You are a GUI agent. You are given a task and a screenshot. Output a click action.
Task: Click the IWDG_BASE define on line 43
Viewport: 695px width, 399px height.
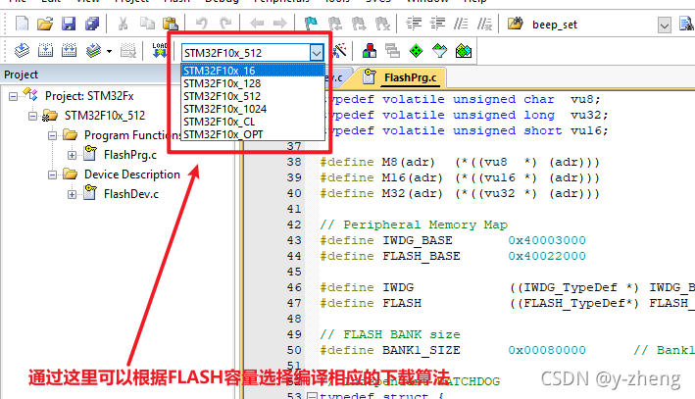pyautogui.click(x=418, y=240)
